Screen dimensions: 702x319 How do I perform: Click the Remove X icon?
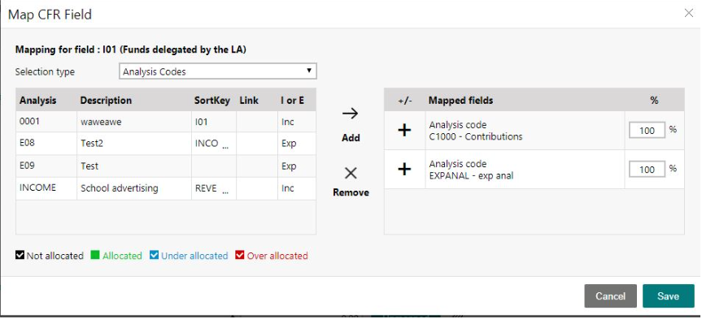coord(351,174)
